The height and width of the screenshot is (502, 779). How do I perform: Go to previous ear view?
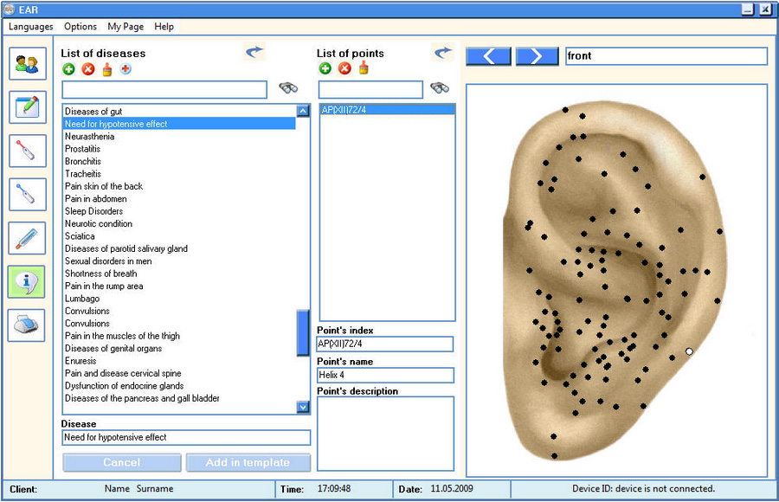[x=488, y=56]
